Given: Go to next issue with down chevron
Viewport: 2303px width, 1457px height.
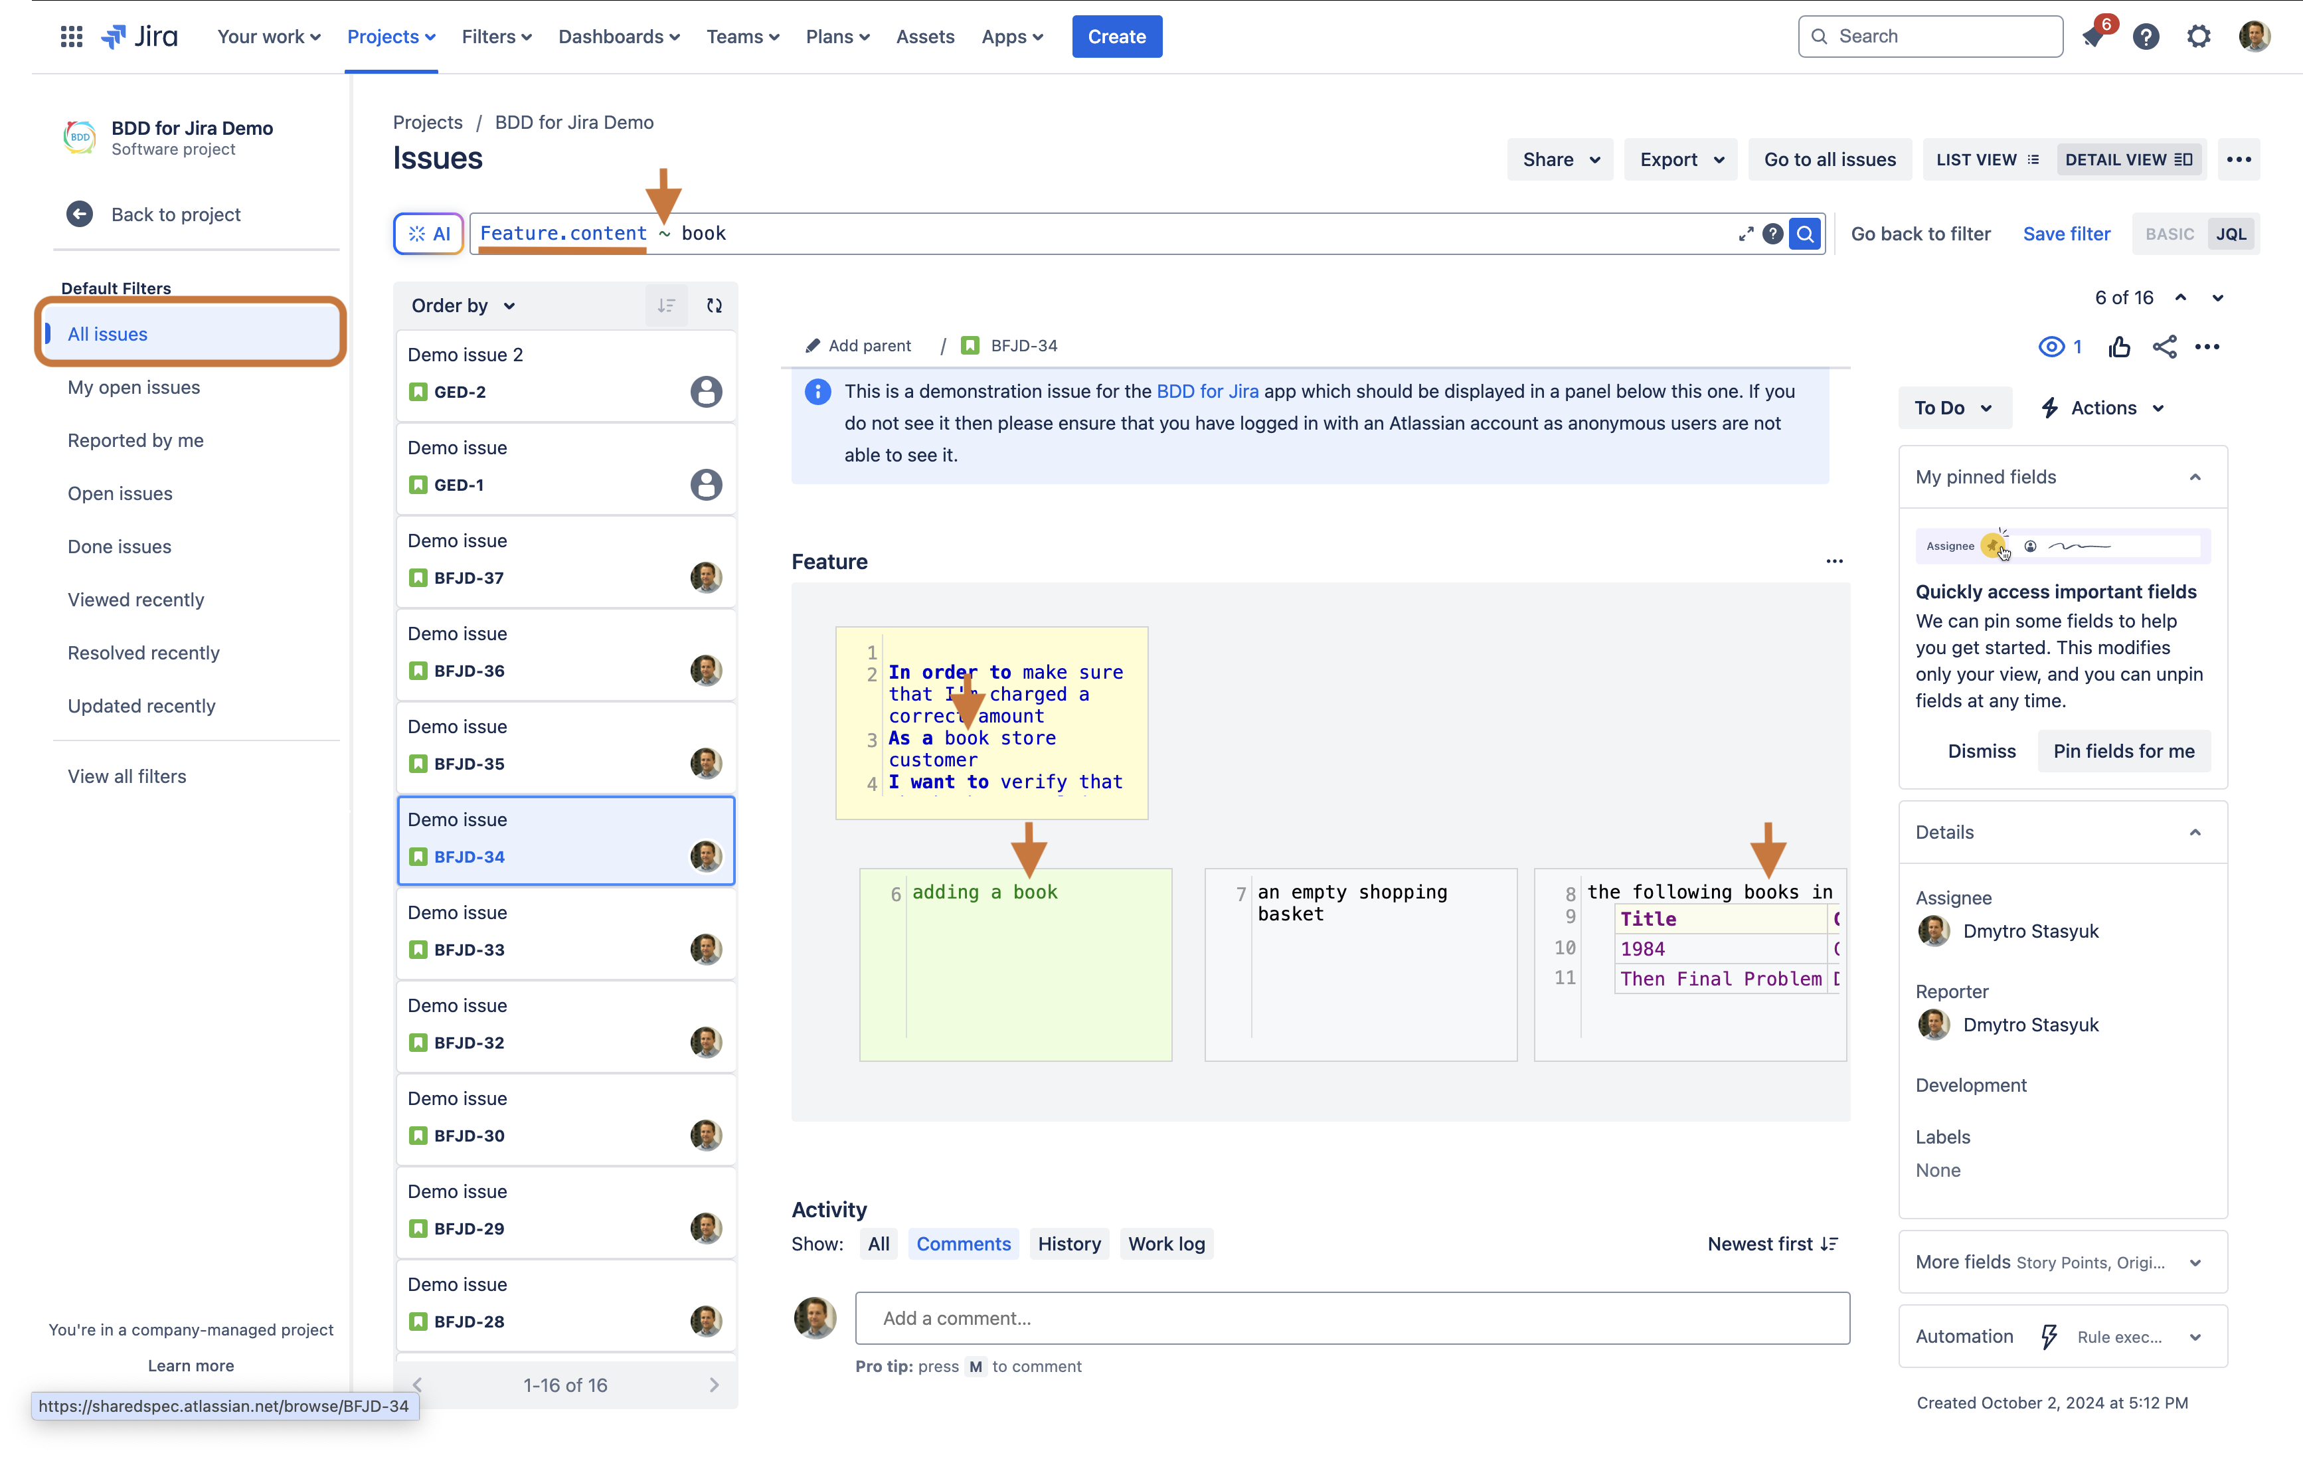Looking at the screenshot, I should click(2218, 298).
